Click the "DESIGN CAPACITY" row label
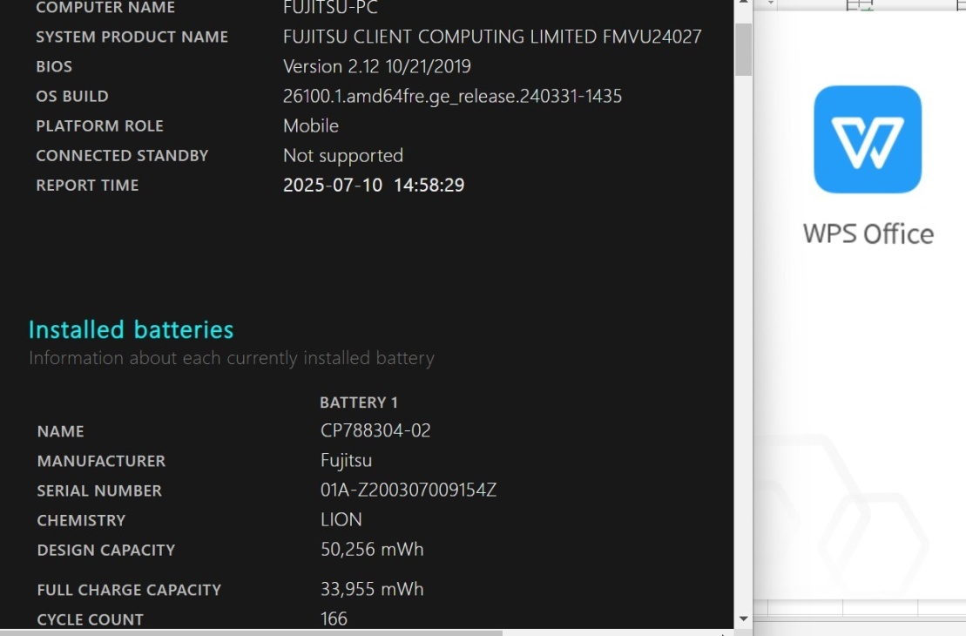Screen dimensions: 966x636 click(x=106, y=550)
